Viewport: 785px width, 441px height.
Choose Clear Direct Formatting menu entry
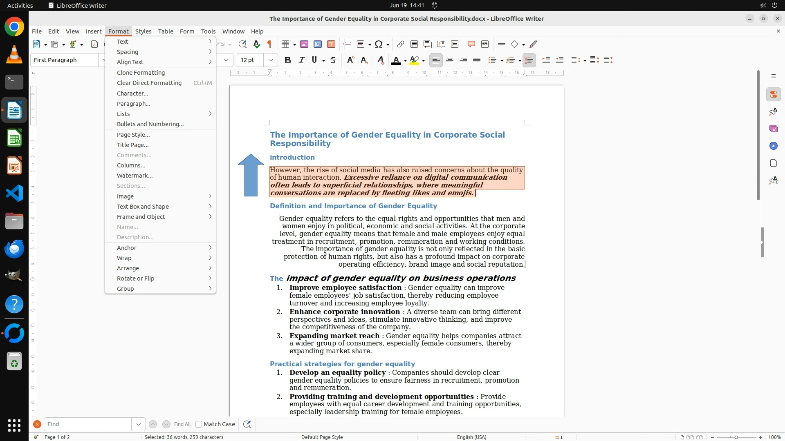click(x=149, y=83)
